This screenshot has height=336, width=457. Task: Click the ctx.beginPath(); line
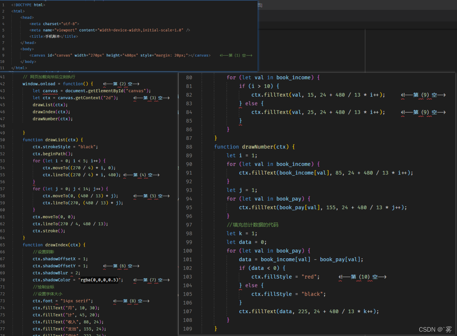point(53,154)
